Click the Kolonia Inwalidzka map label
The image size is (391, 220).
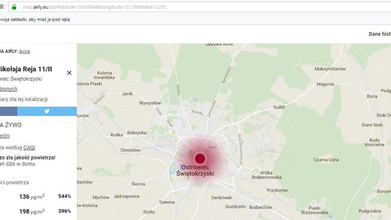tap(104, 76)
